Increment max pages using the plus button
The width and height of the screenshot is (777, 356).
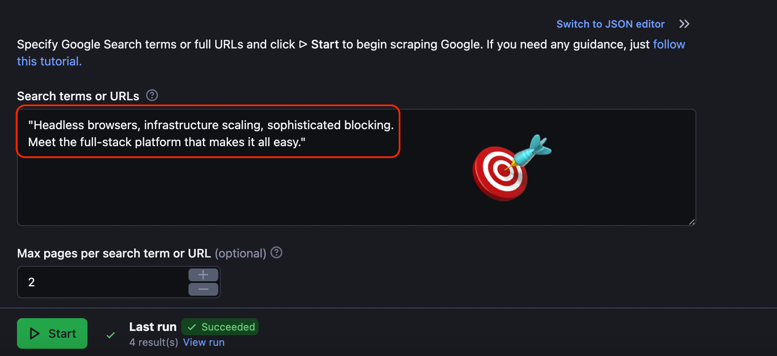click(x=203, y=274)
